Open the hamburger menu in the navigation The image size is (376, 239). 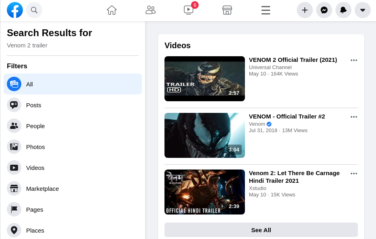[266, 10]
